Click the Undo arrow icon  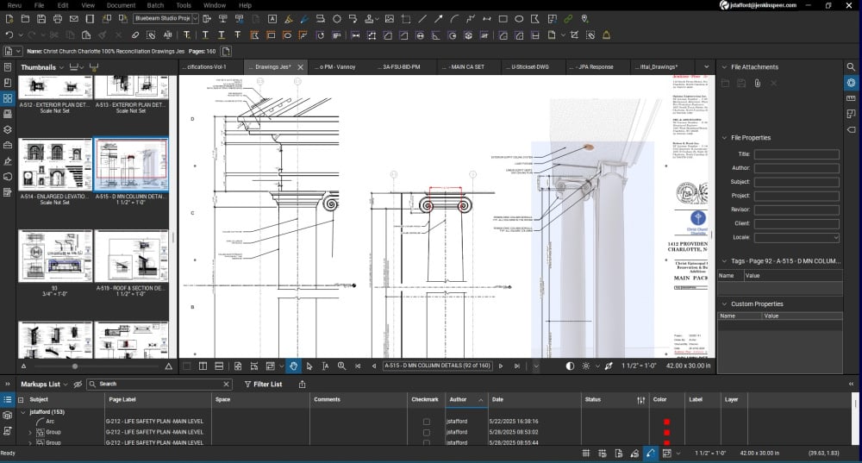click(x=9, y=35)
